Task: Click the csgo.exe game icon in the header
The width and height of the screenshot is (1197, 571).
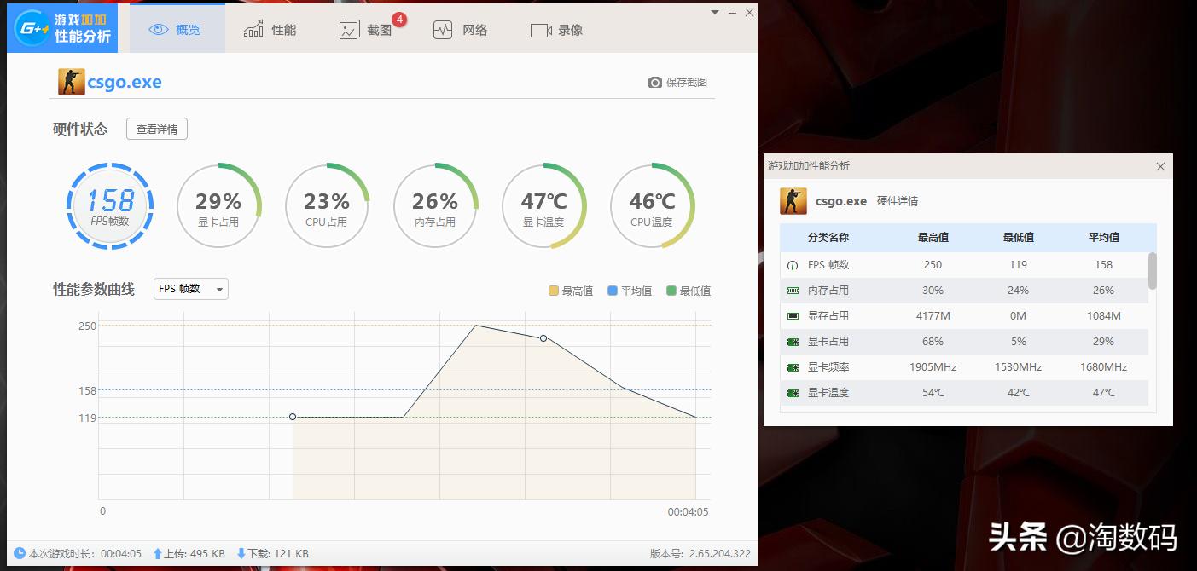Action: tap(71, 81)
